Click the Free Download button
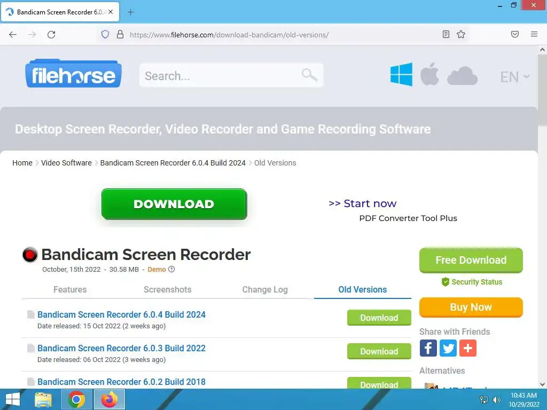 [x=471, y=260]
